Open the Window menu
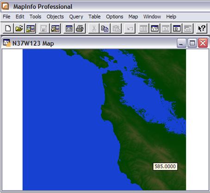The width and height of the screenshot is (210, 193). pyautogui.click(x=152, y=17)
